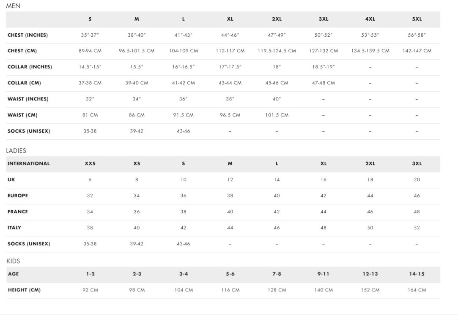Screen dimensions: 458x315
Task: Select the 5XL column header in the Men table
Action: pyautogui.click(x=417, y=19)
